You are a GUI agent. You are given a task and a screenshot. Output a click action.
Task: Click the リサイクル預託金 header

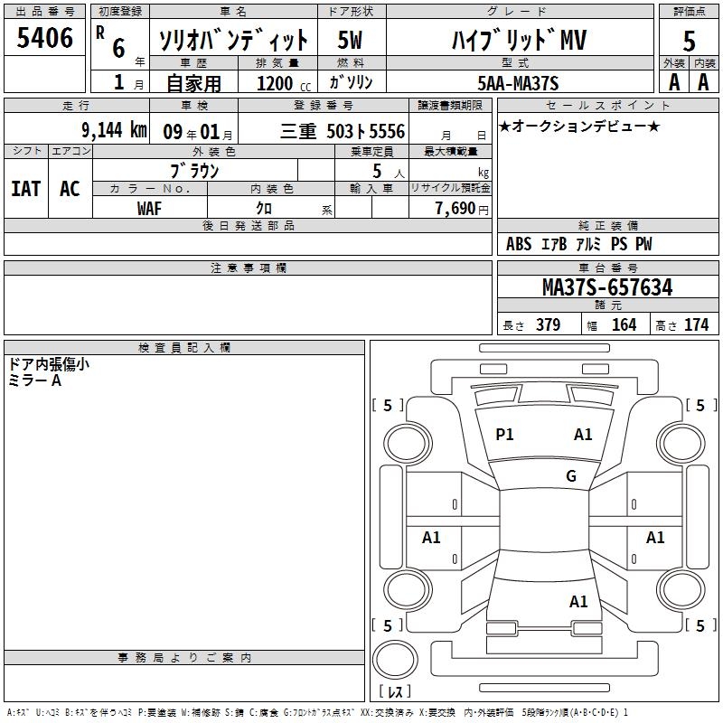(450, 188)
